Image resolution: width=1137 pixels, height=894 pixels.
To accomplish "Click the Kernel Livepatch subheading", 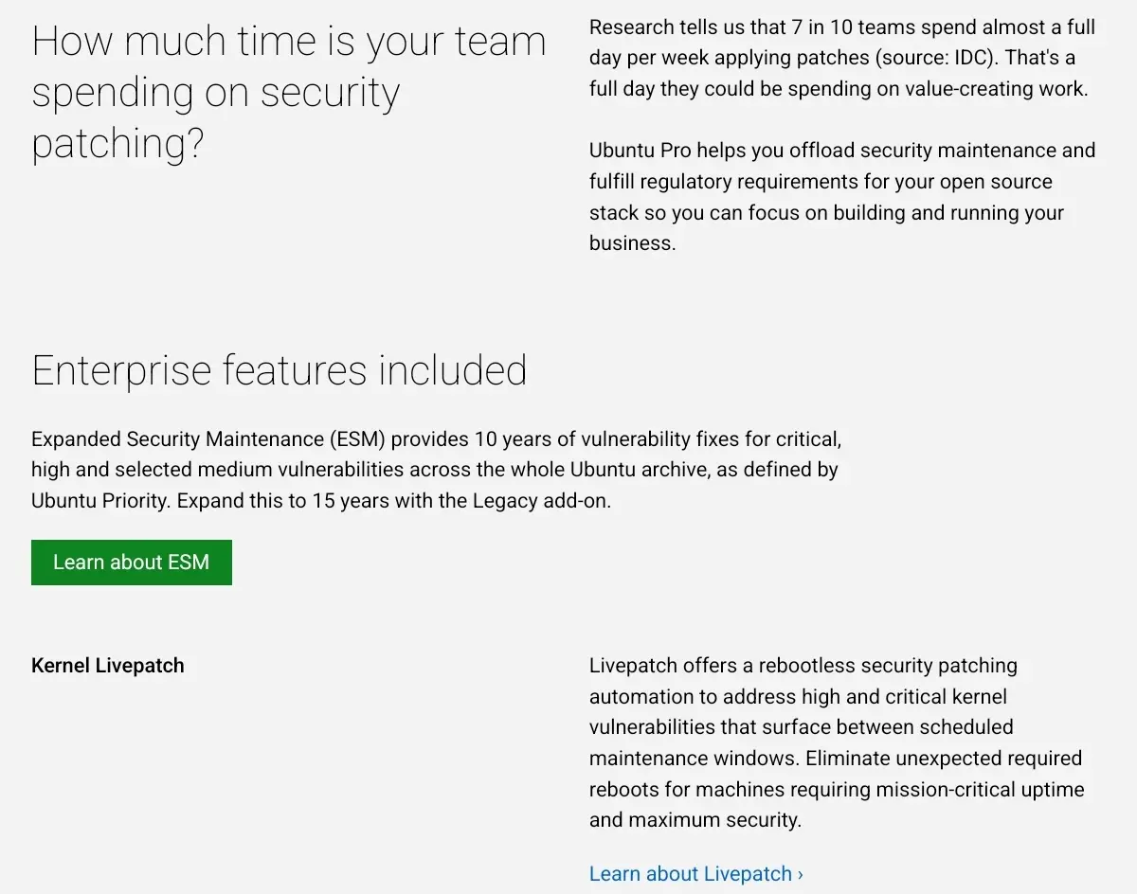I will (108, 665).
